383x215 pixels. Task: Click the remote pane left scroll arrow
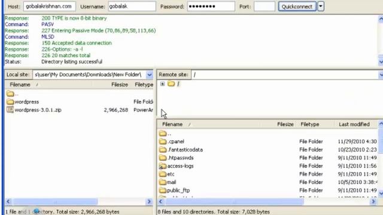coord(160,202)
